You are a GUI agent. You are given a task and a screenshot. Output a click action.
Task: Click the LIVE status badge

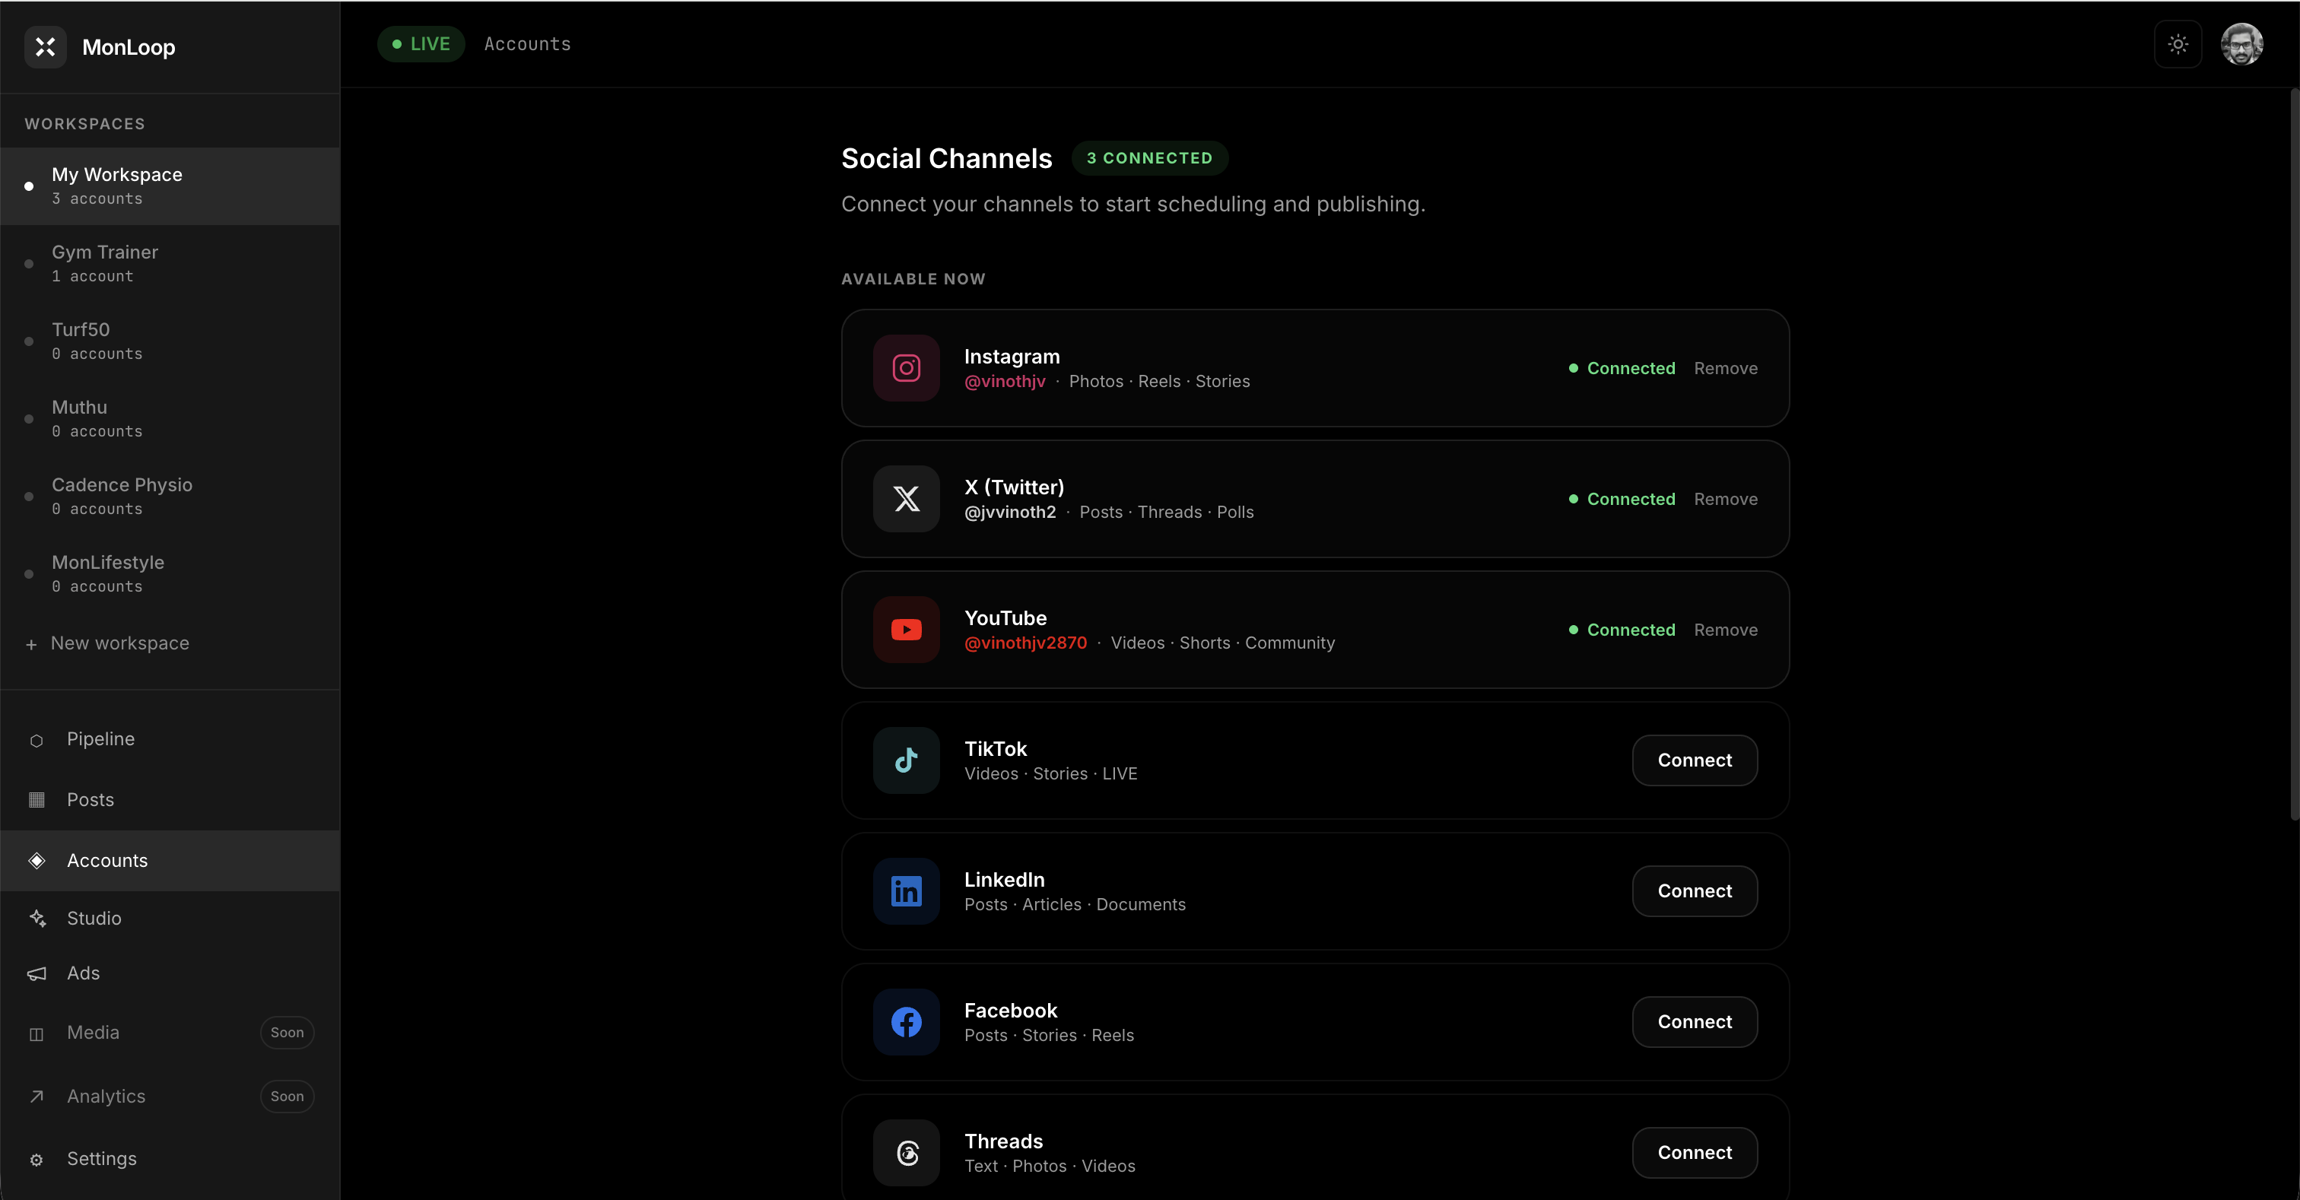click(x=421, y=44)
